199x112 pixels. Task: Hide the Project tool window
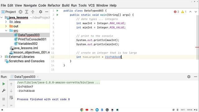click(47, 12)
